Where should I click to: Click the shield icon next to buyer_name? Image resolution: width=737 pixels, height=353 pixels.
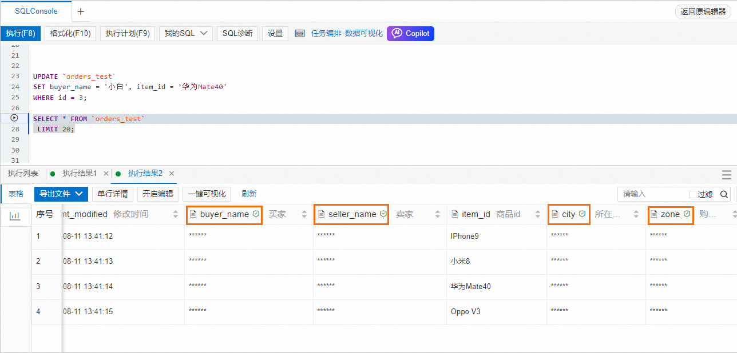256,214
